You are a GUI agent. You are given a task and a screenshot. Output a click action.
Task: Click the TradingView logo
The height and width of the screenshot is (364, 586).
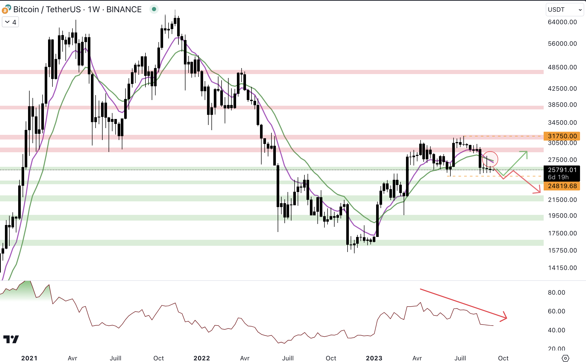[11, 339]
